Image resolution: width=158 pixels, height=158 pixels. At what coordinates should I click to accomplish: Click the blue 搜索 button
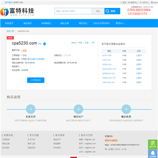pos(112,11)
